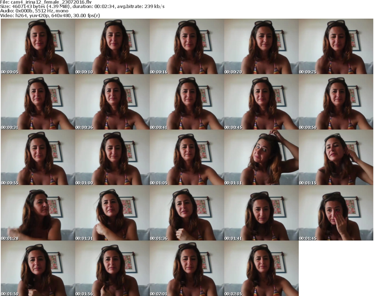Viewport: 374px width, 296px height.
Task: Choose the 00:01:28 video frame
Action: pos(38,213)
